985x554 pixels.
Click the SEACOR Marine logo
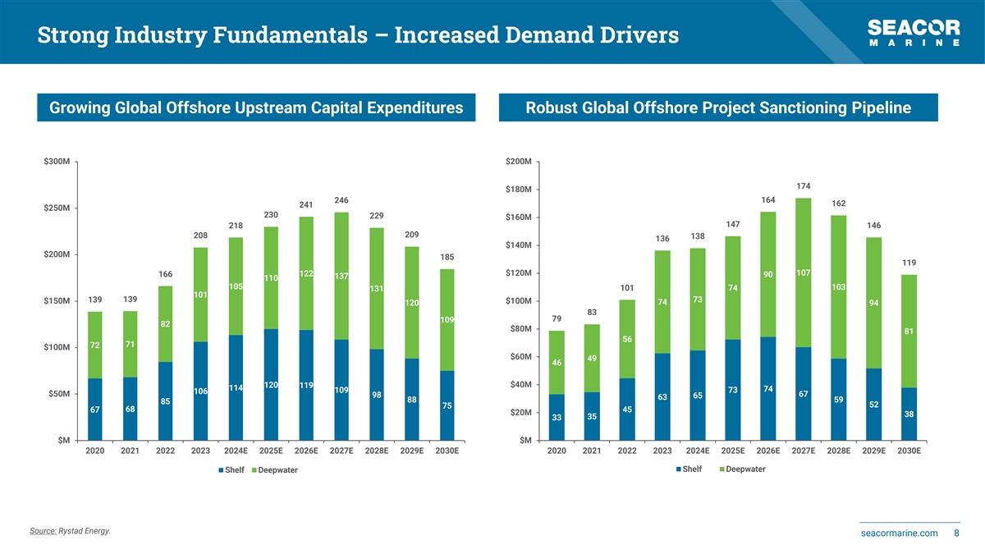click(914, 33)
